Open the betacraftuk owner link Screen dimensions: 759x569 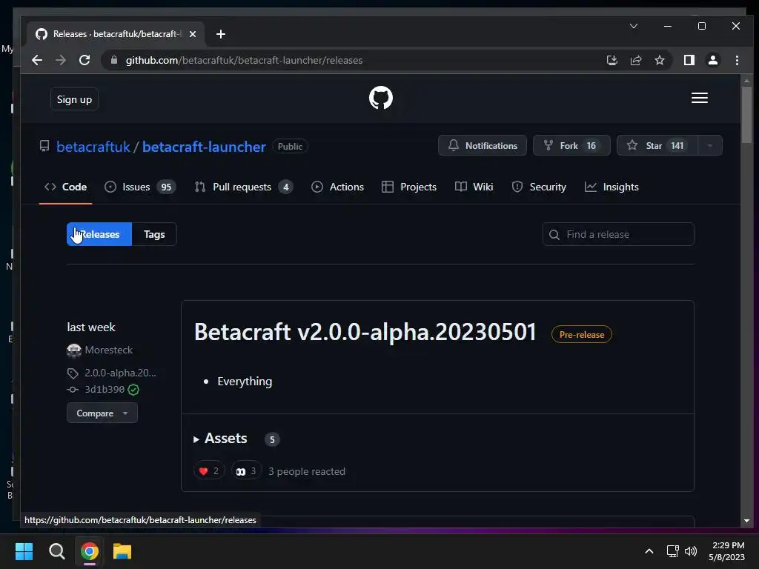click(93, 147)
